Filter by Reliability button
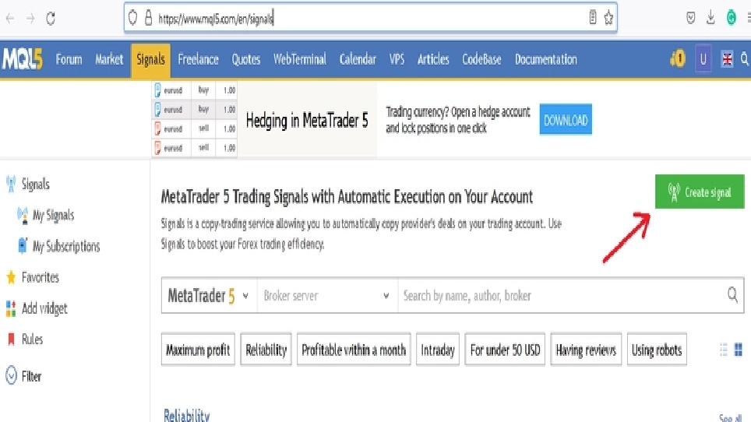The width and height of the screenshot is (751, 422). [266, 350]
